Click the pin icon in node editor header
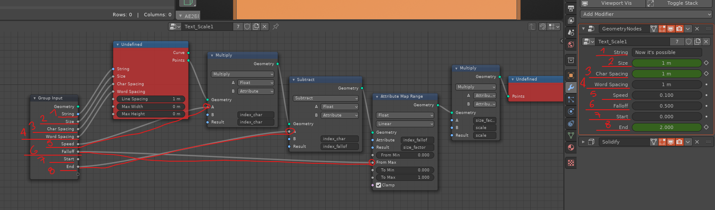This screenshot has width=715, height=210. pyautogui.click(x=276, y=27)
